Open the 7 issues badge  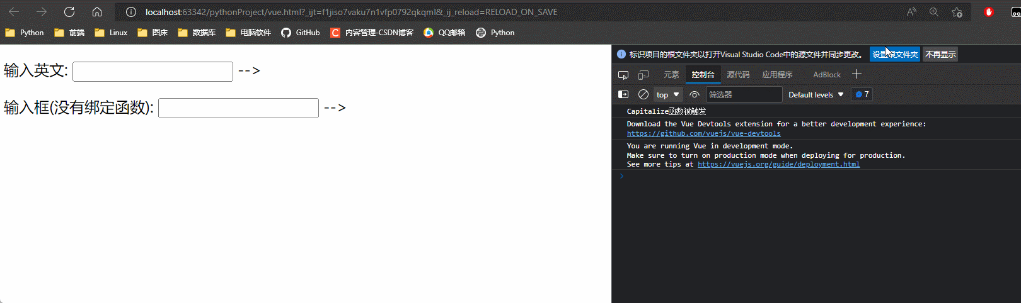pyautogui.click(x=862, y=94)
